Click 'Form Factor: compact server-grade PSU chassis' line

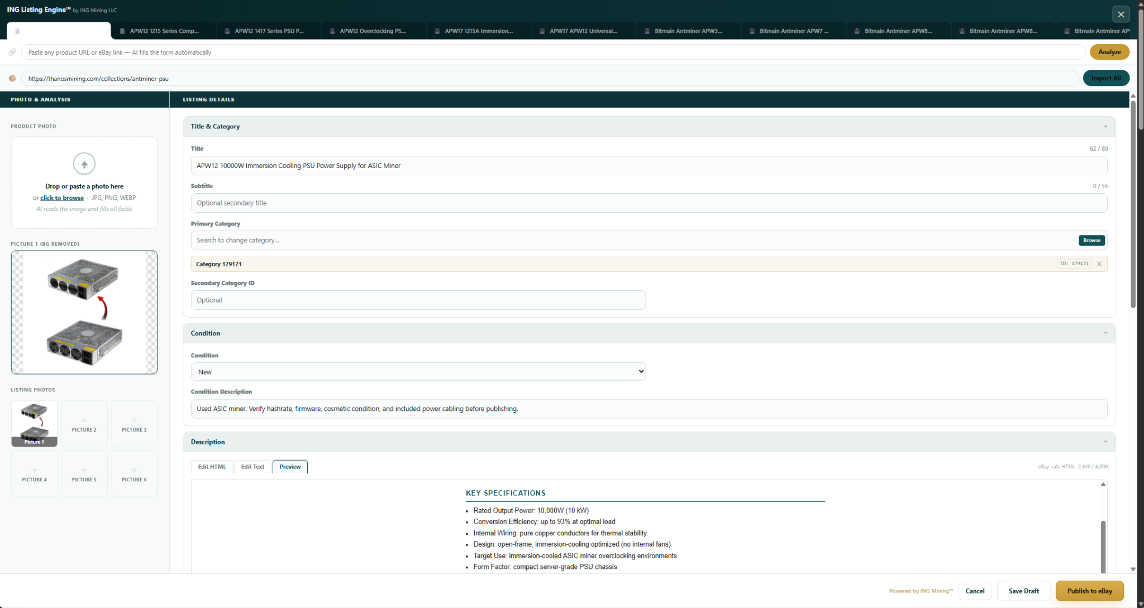click(545, 567)
